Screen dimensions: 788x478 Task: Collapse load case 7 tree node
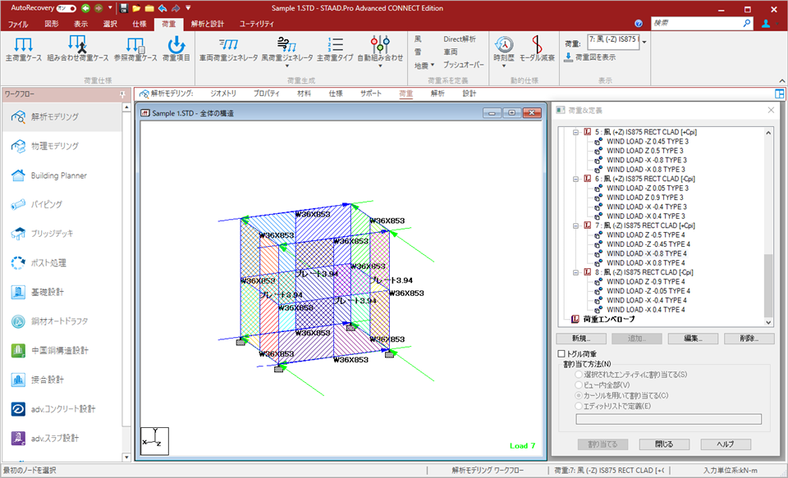click(576, 225)
